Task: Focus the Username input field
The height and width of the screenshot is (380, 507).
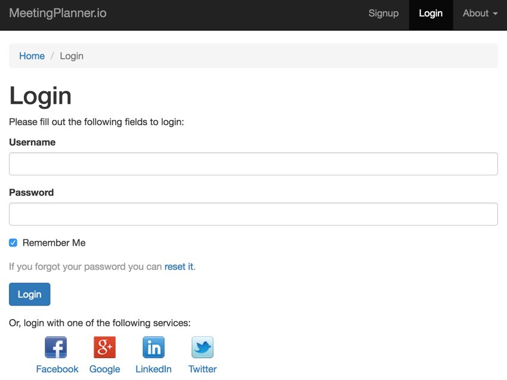Action: pos(253,164)
